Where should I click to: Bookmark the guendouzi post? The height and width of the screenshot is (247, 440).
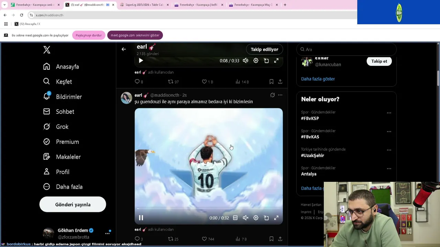[271, 239]
